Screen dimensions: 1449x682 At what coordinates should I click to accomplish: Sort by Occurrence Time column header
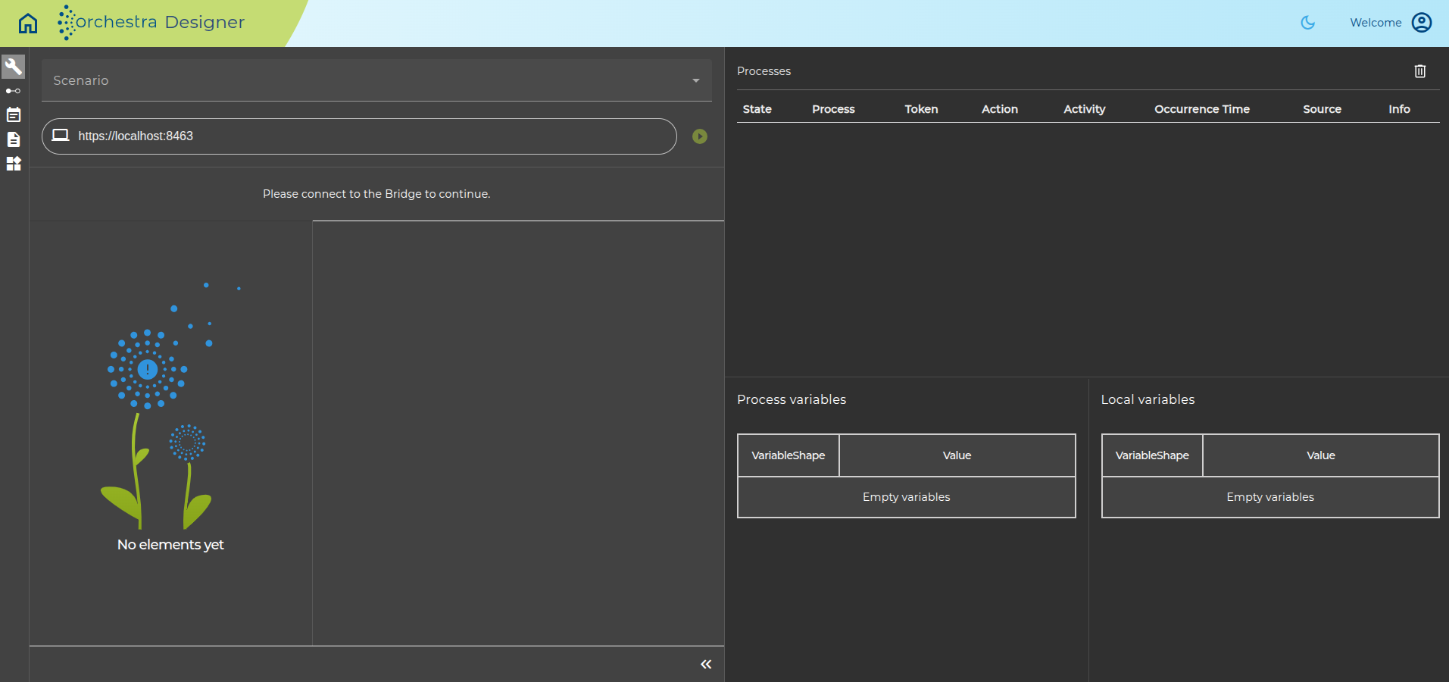click(x=1202, y=109)
